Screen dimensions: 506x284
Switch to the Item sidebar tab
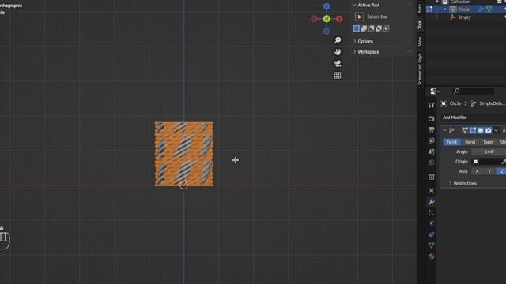coord(420,8)
